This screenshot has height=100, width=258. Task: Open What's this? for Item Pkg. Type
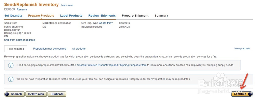coord(106,23)
